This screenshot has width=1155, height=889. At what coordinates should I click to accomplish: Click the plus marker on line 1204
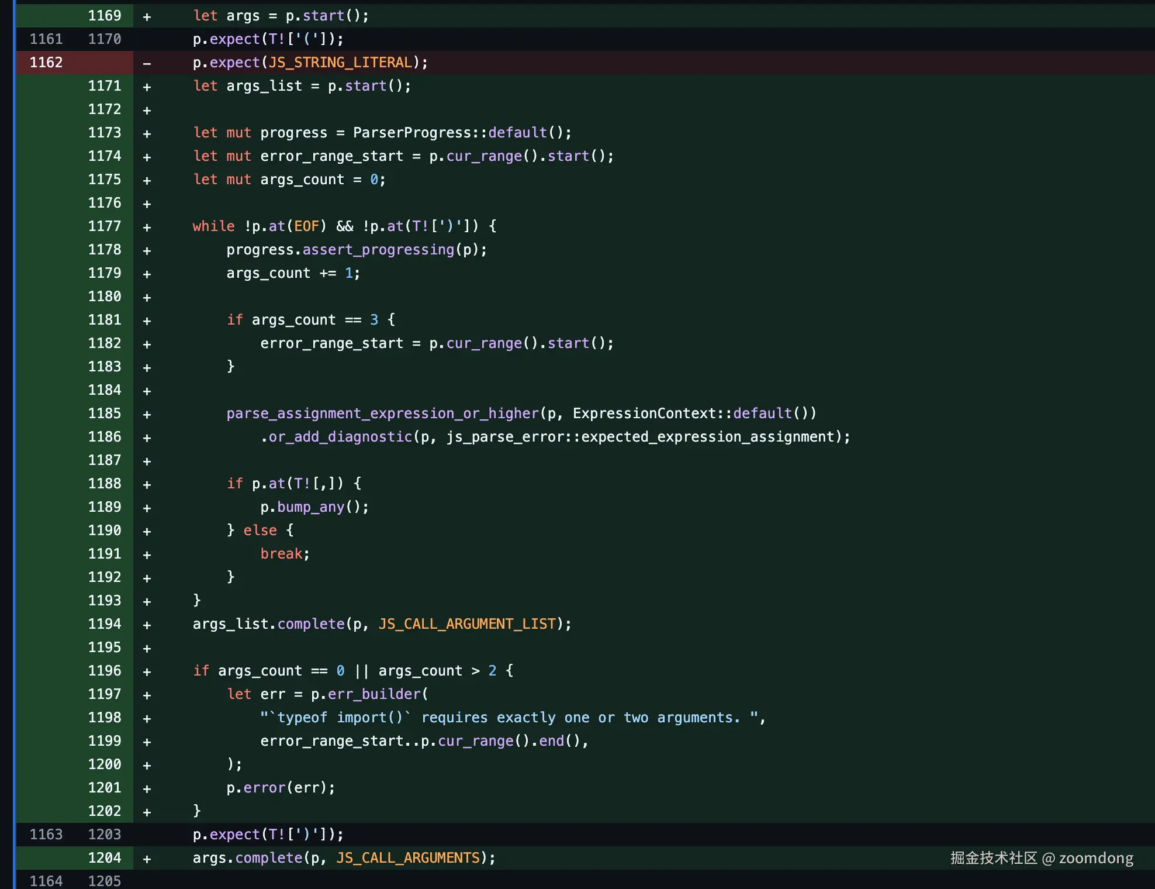pos(147,859)
